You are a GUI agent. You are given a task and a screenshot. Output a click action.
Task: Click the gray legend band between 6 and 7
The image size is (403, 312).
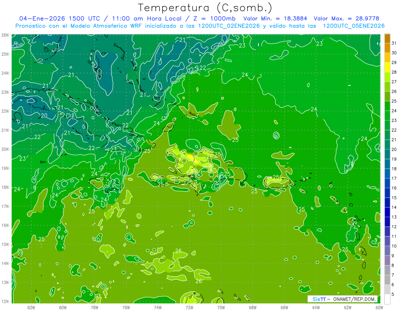coord(387,280)
